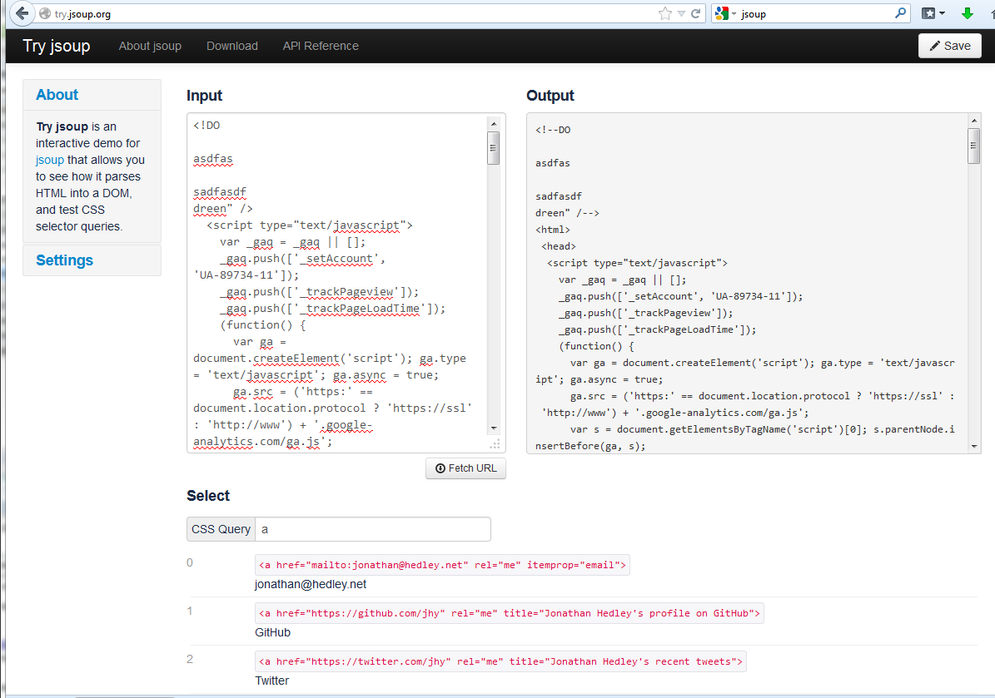Click the Output heading
995x698 pixels.
pyautogui.click(x=550, y=96)
